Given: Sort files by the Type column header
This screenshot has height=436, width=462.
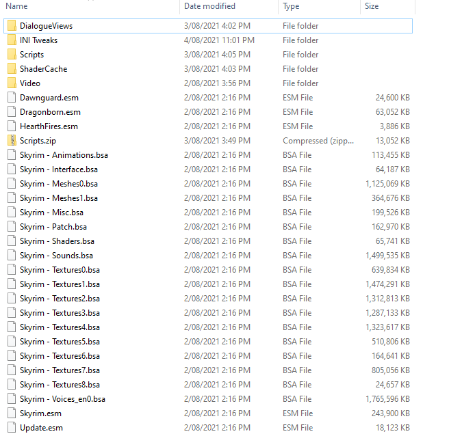Looking at the screenshot, I should click(291, 6).
